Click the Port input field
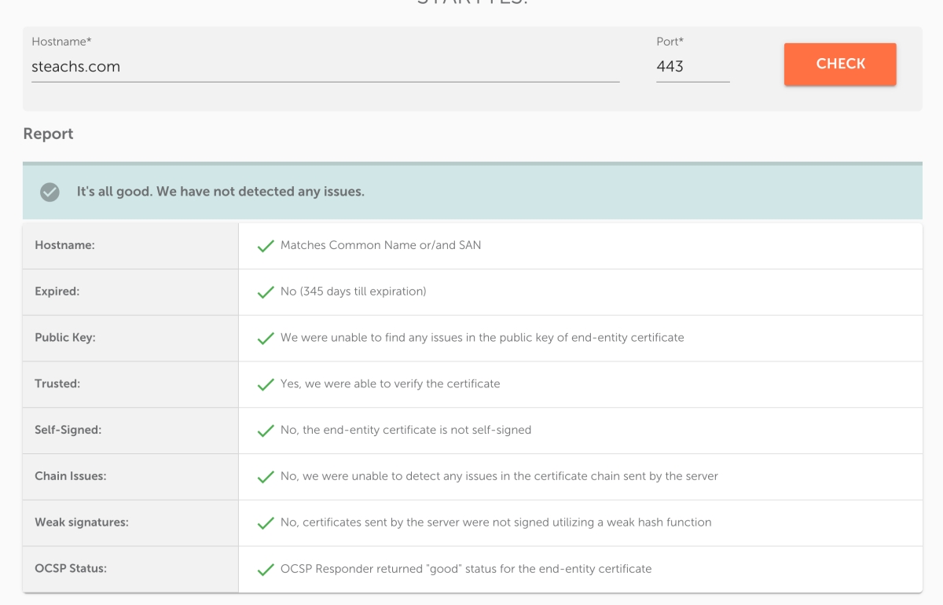Screen dimensions: 943x605 [x=692, y=67]
